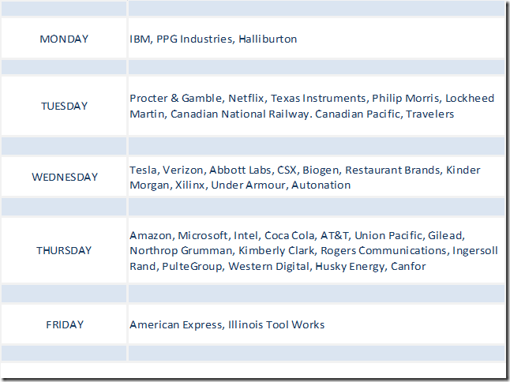Select Netflix in the Tuesday list
Image resolution: width=510 pixels, height=382 pixels.
click(246, 99)
